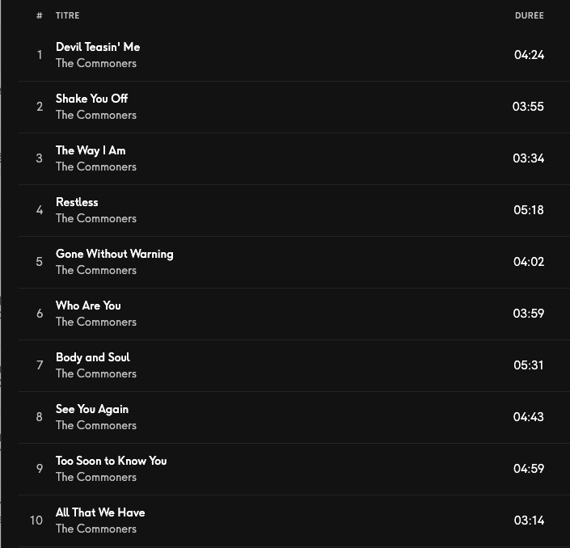570x548 pixels.
Task: Click track number 1 in the list
Action: click(39, 55)
